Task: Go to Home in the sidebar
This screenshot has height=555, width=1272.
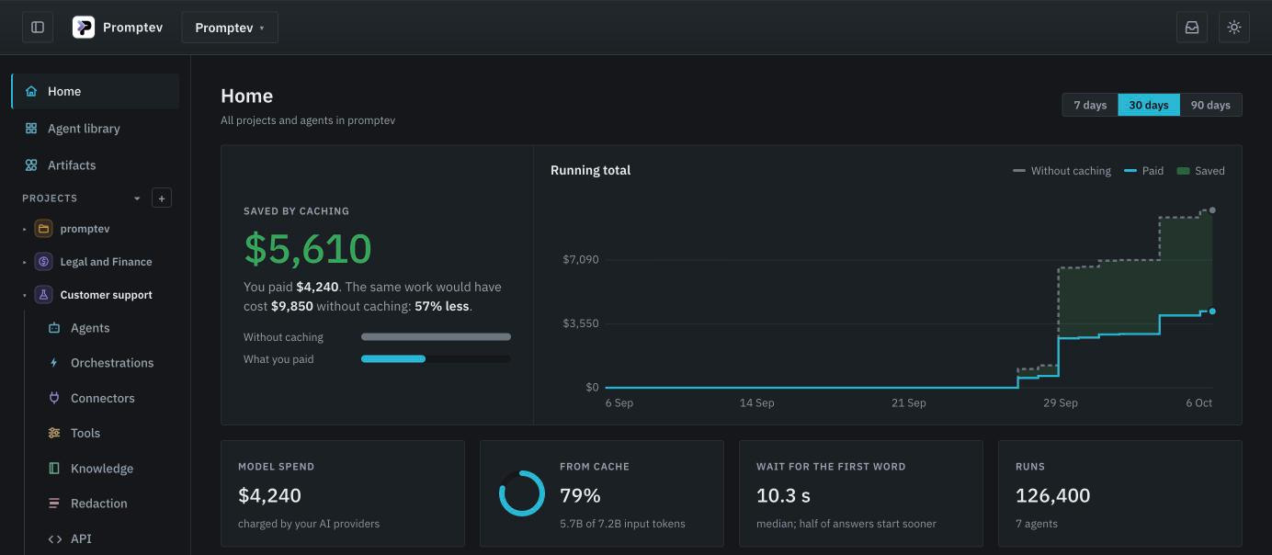Action: pos(96,92)
